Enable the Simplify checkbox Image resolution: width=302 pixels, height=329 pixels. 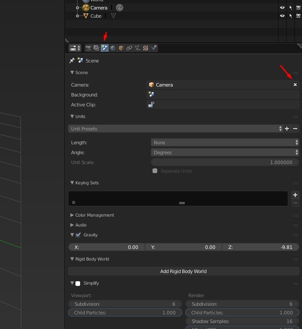(78, 283)
